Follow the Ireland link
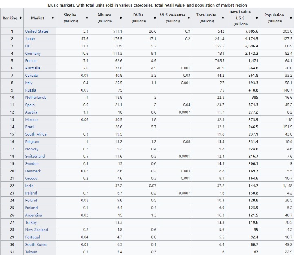Image resolution: width=294 pixels, height=255 pixels. point(31,193)
